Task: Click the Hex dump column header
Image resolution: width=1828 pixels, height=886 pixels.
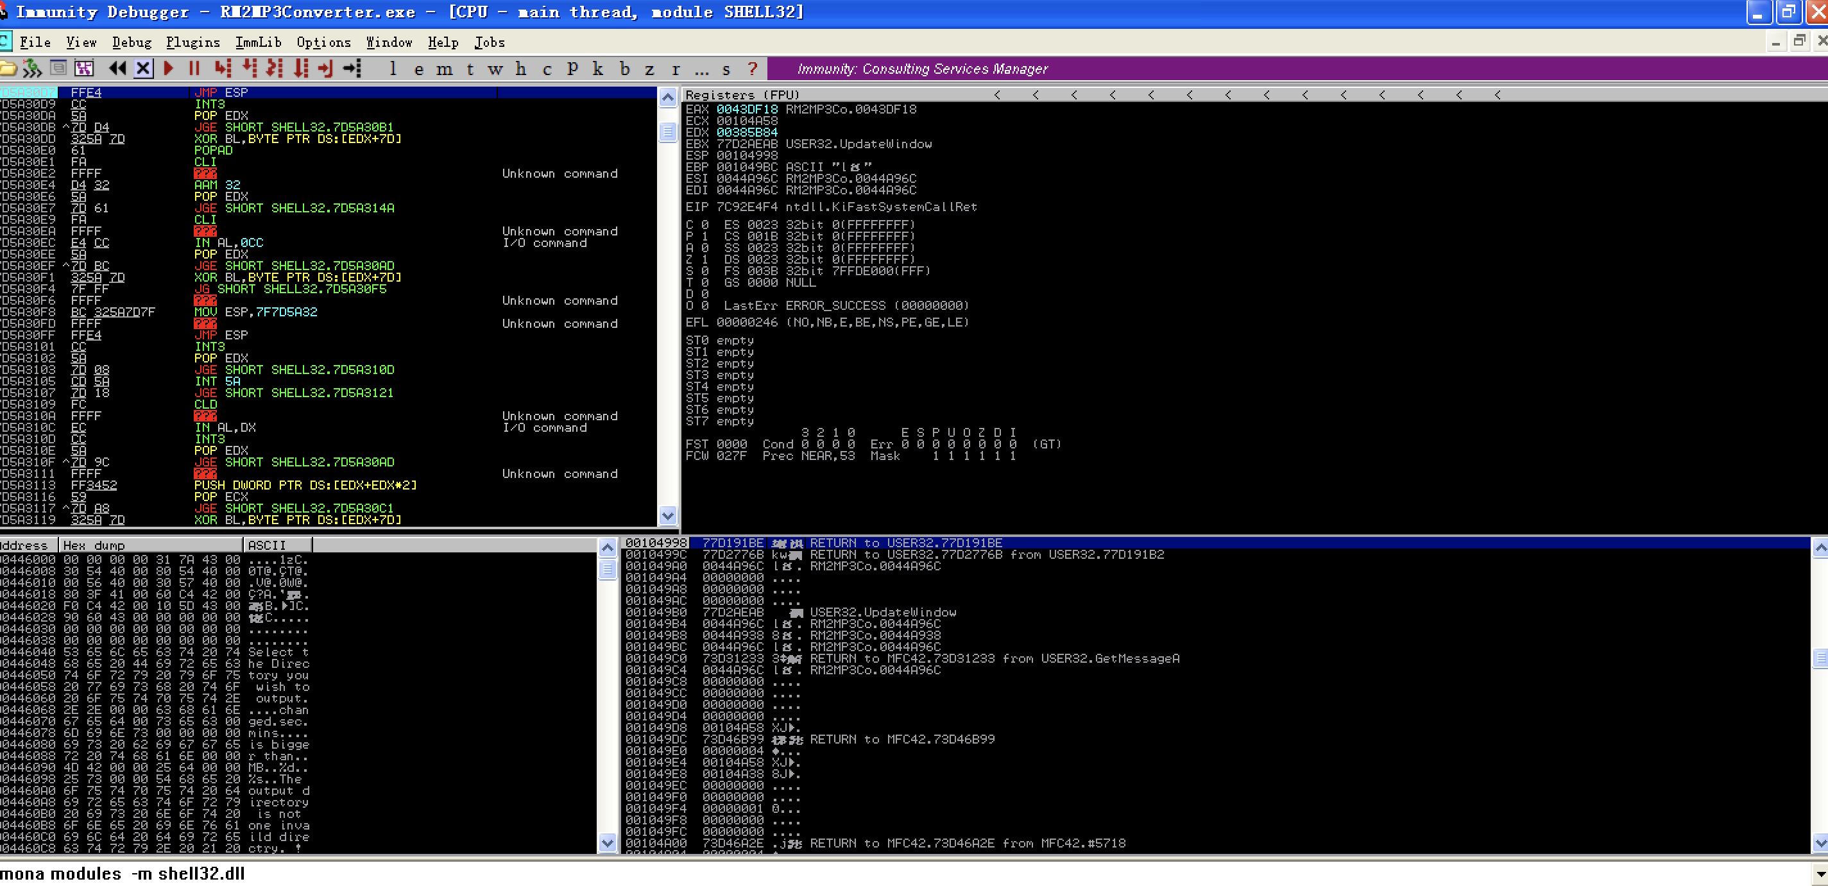Action: [x=151, y=545]
